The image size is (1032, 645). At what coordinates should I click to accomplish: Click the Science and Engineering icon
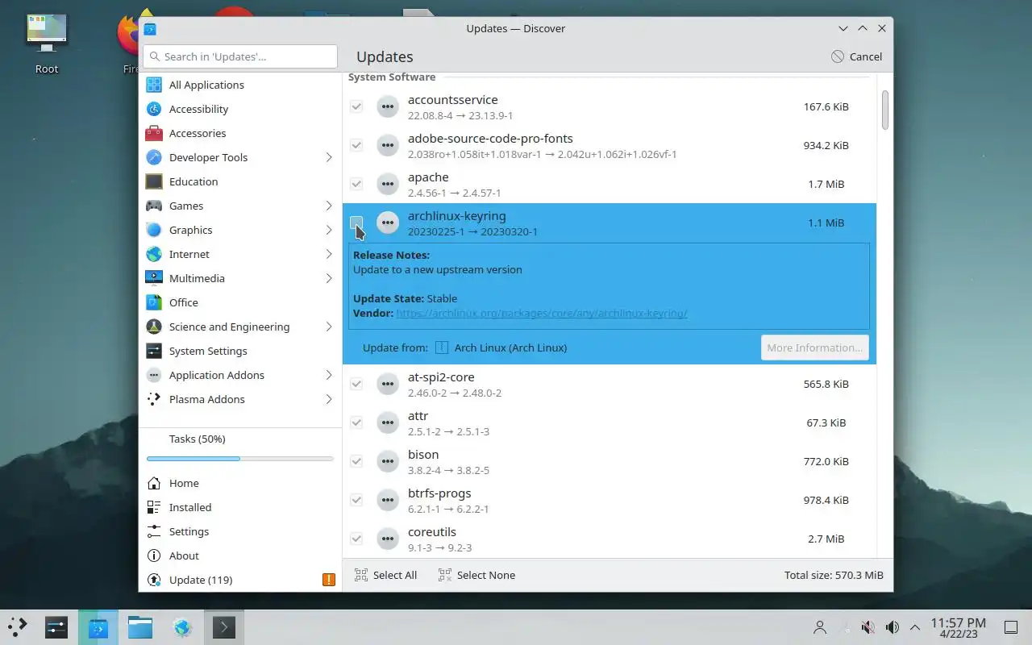(x=154, y=327)
